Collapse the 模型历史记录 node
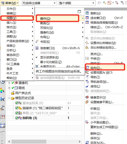The height and width of the screenshot is (144, 127). click(x=9, y=98)
